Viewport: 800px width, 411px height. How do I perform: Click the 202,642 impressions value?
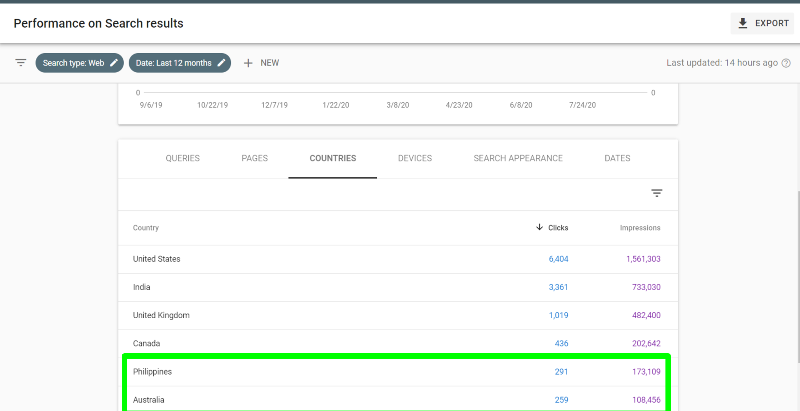[646, 344]
